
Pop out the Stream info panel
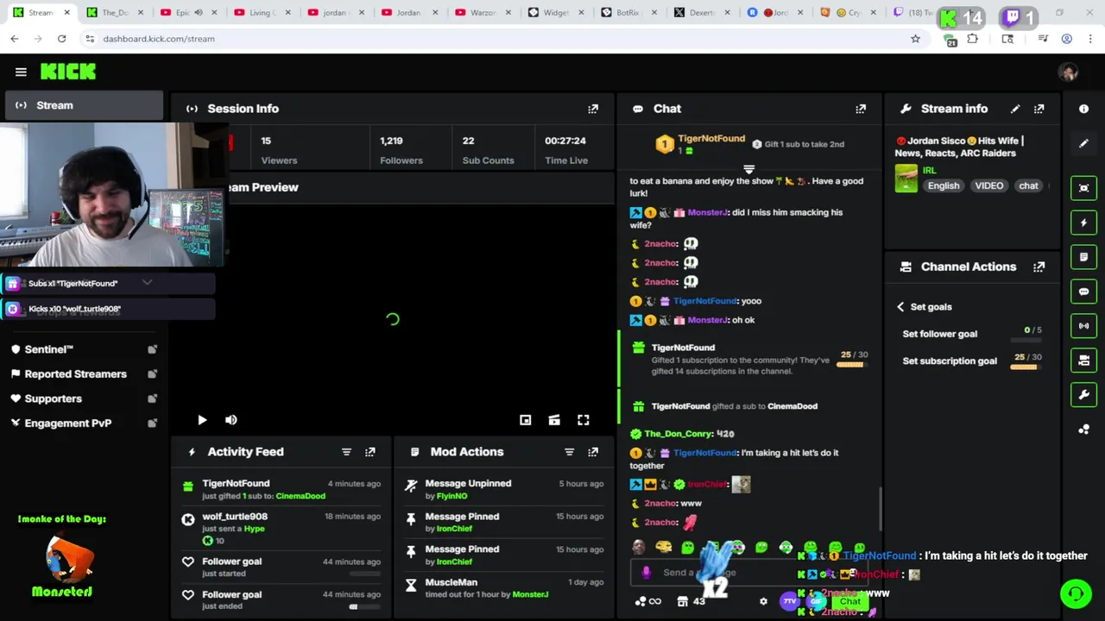pos(1039,109)
